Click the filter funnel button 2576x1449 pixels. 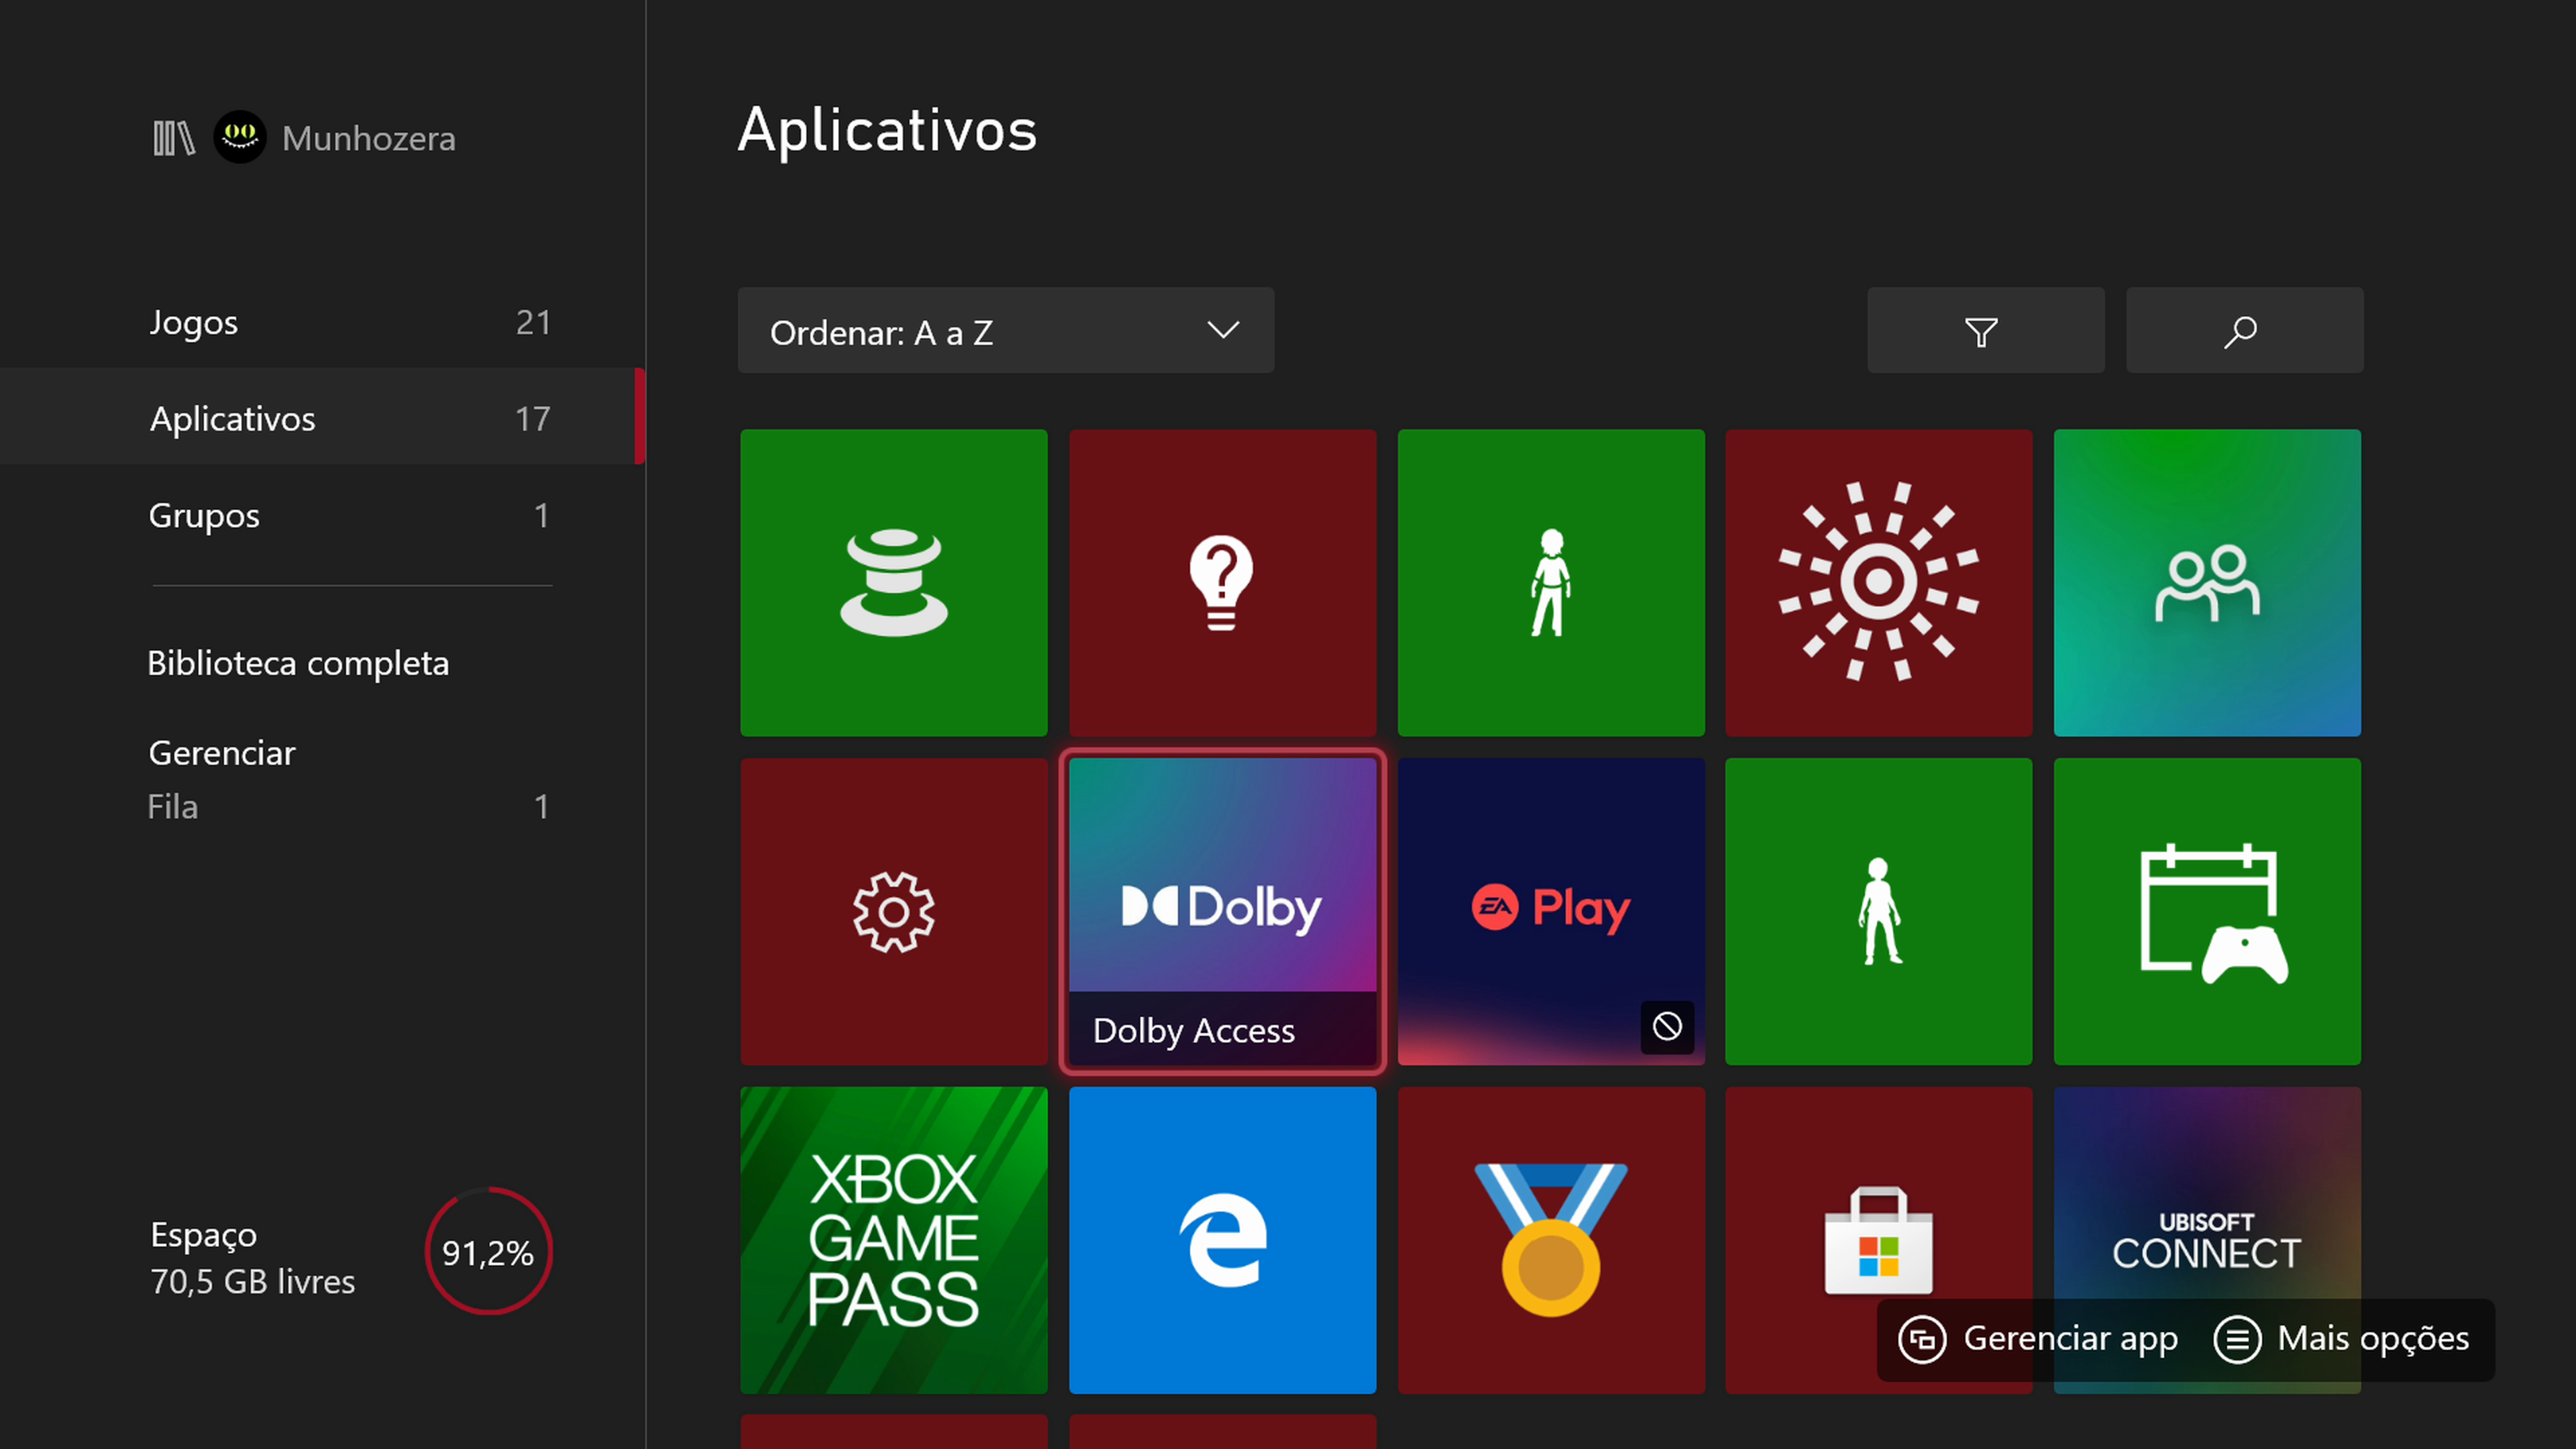click(x=1985, y=330)
